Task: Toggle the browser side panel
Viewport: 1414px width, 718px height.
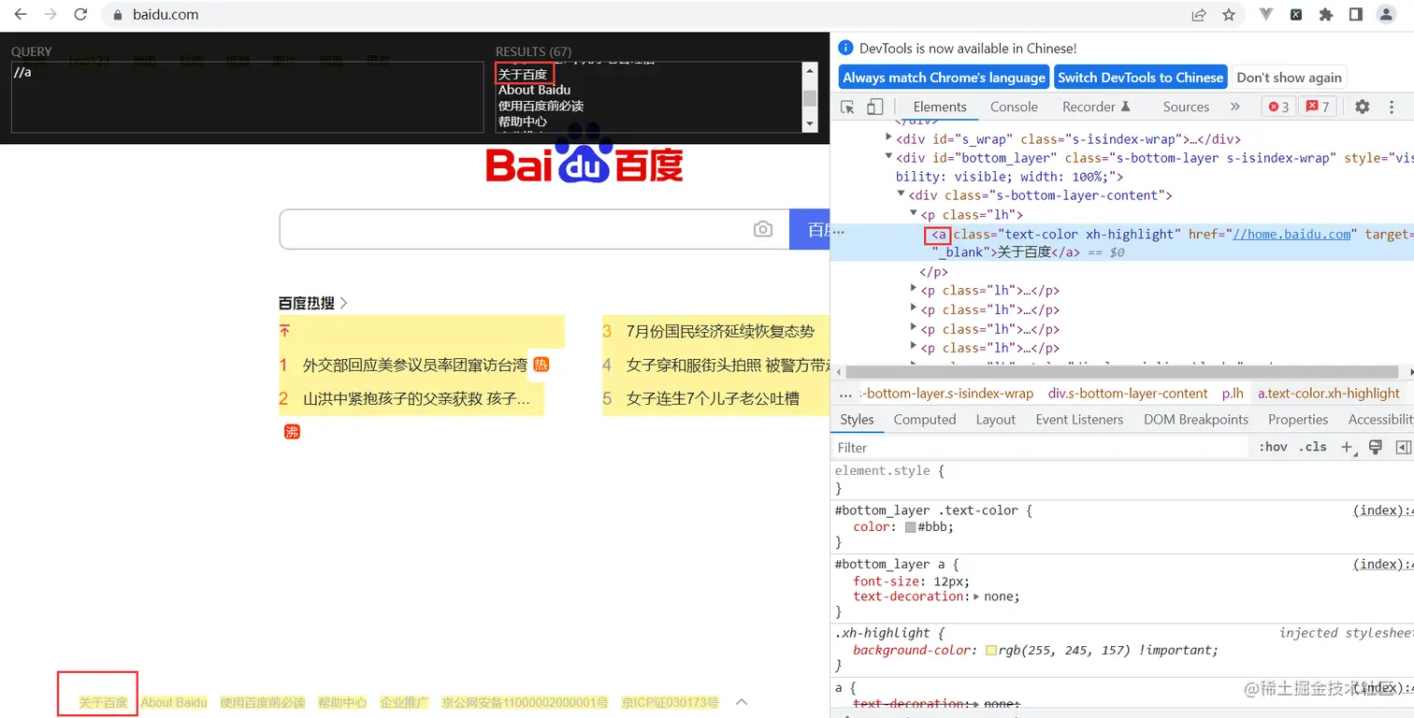Action: tap(1355, 15)
